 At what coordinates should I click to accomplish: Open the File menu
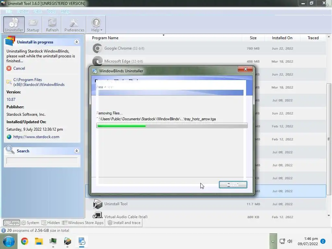8,11
